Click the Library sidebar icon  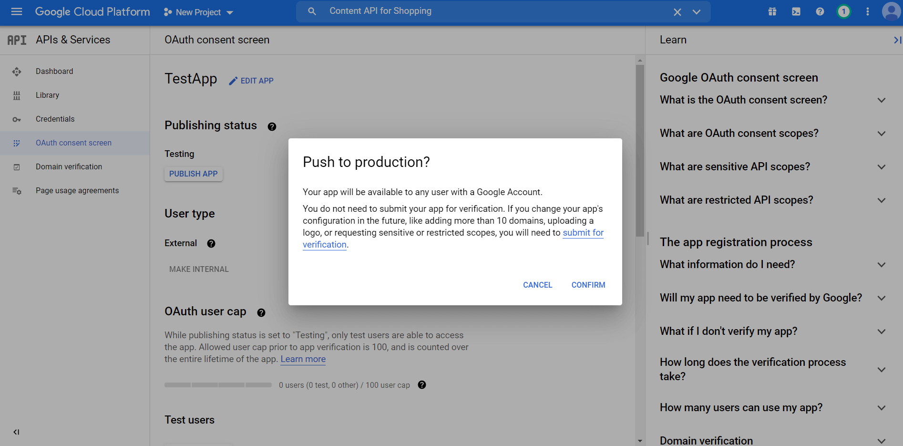coord(17,95)
